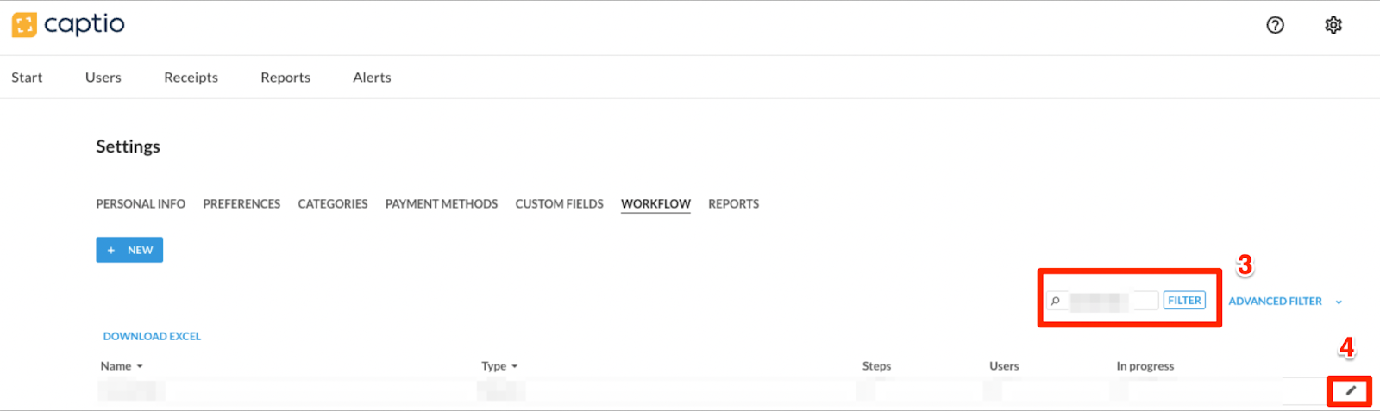Go to the Users menu
Screen dimensions: 1380x411
103,78
